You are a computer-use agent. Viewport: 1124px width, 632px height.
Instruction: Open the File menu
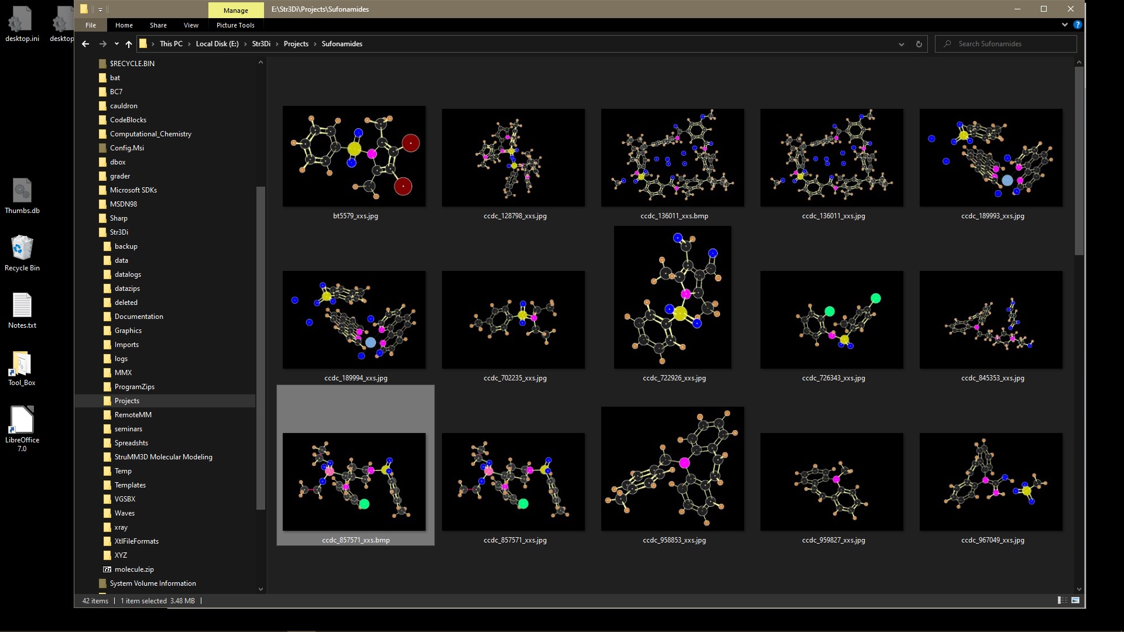click(91, 25)
